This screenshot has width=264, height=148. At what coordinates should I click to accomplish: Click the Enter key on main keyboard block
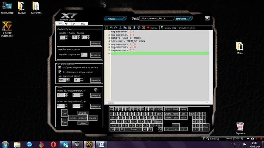[158, 122]
